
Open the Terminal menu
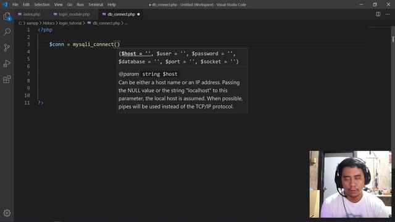tap(96, 4)
